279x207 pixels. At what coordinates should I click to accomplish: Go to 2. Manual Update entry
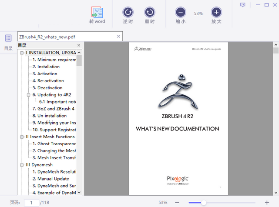[x=51, y=179]
